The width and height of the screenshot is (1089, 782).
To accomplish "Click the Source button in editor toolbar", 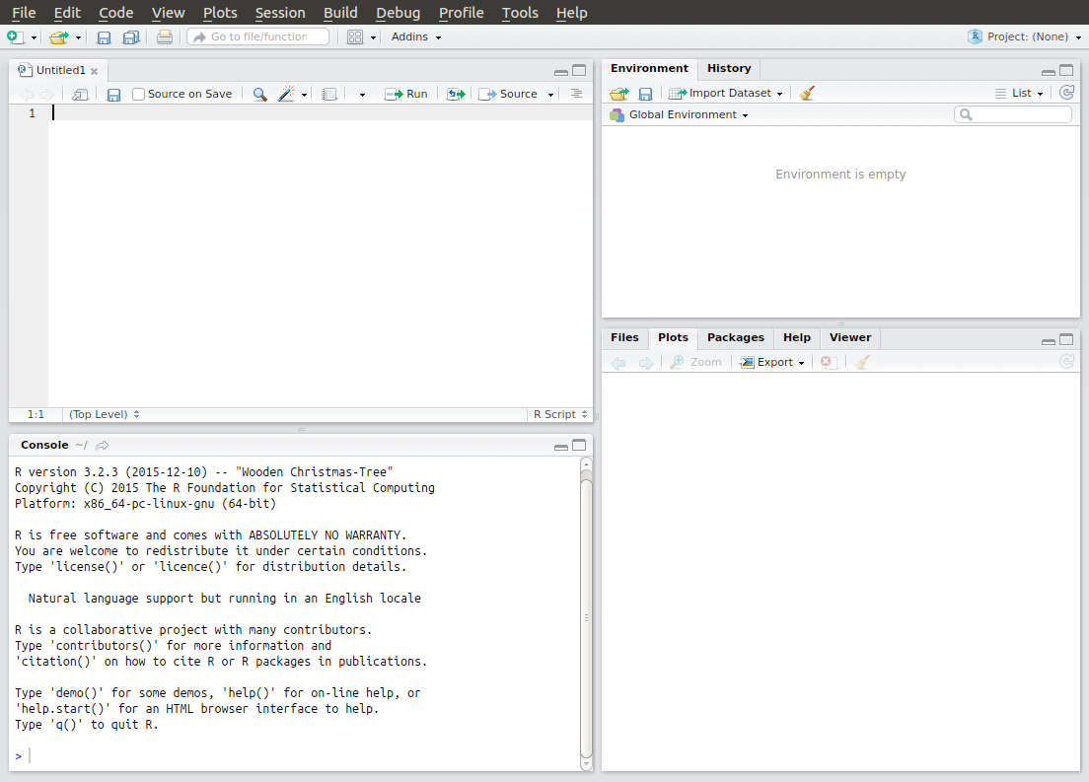I will pos(508,94).
